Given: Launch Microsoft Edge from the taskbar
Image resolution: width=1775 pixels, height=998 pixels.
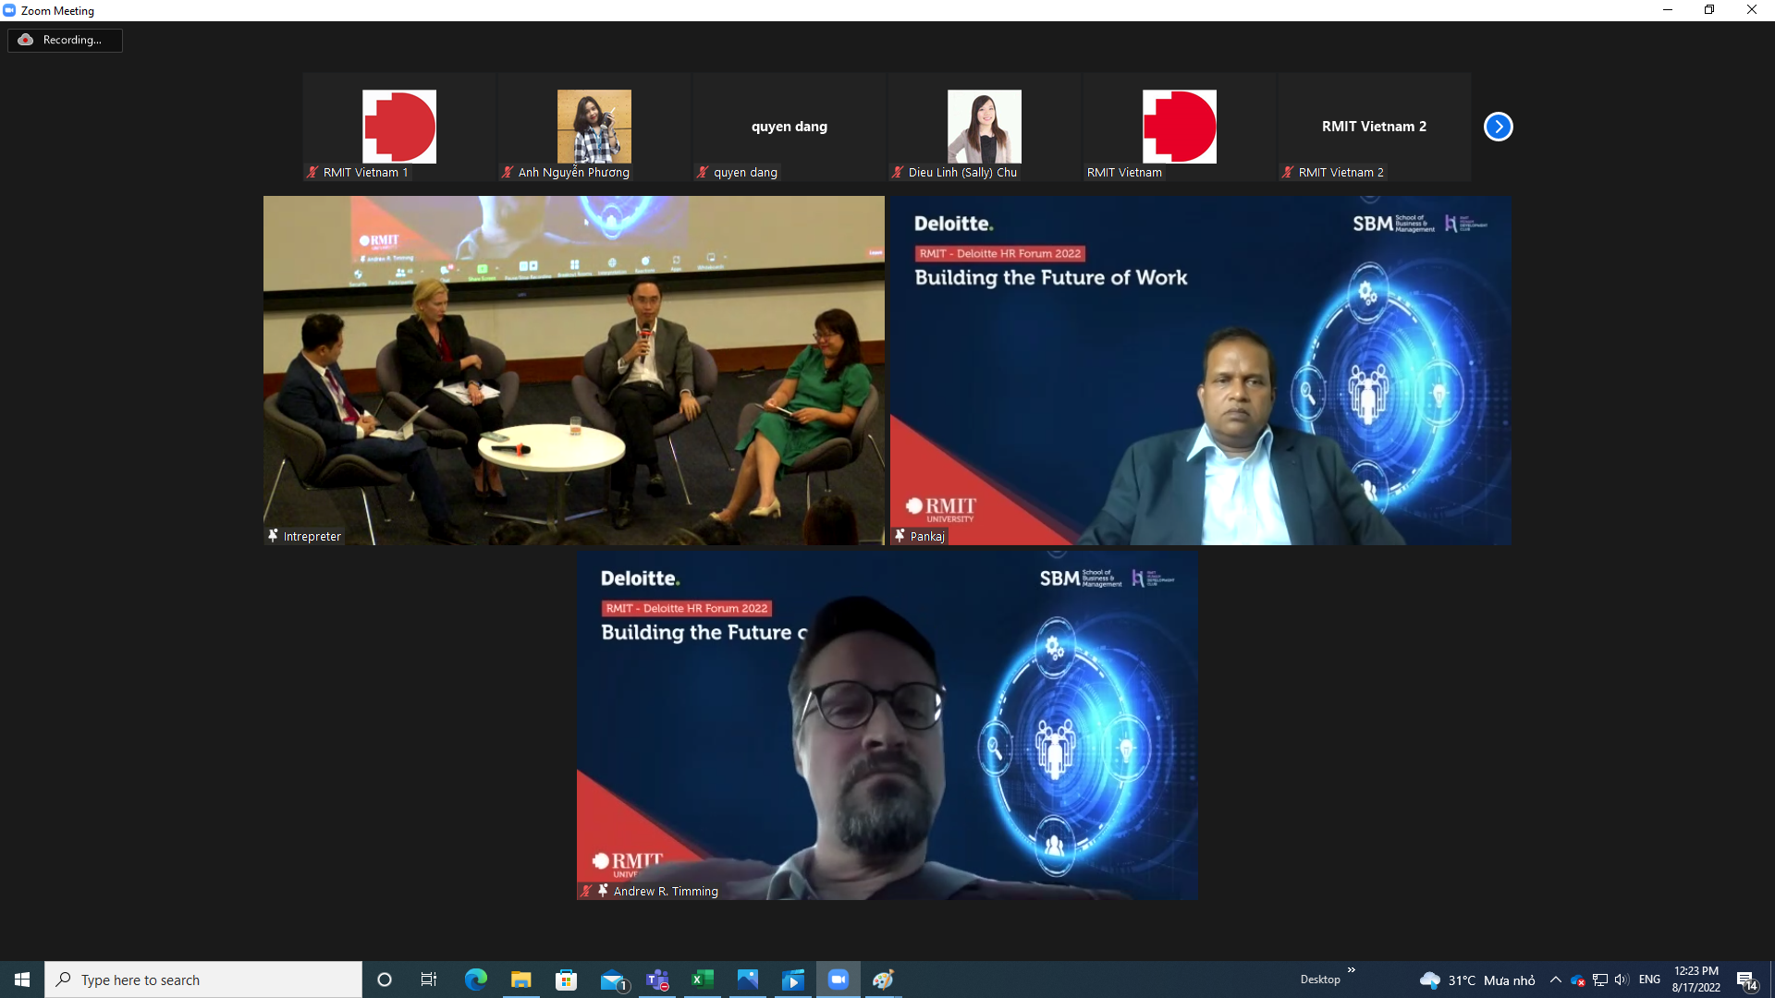Looking at the screenshot, I should pyautogui.click(x=476, y=980).
